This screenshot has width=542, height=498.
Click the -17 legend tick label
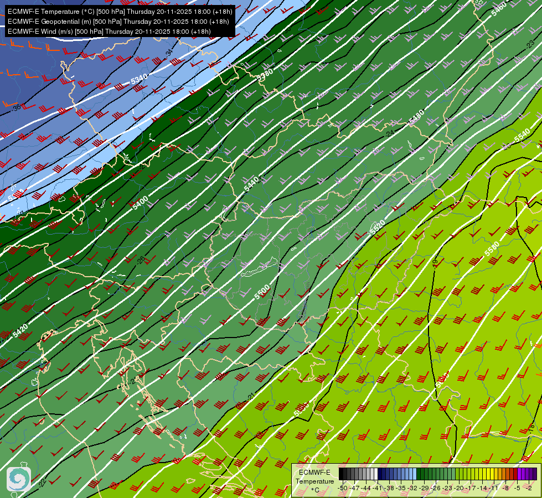(x=471, y=488)
